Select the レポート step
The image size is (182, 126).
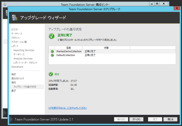tap(15, 46)
